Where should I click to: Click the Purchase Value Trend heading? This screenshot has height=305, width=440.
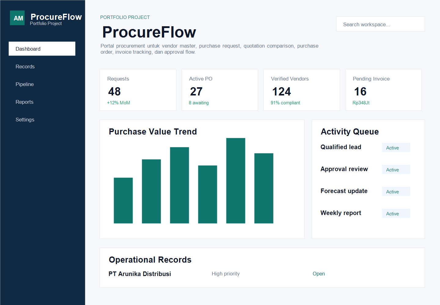pyautogui.click(x=153, y=131)
